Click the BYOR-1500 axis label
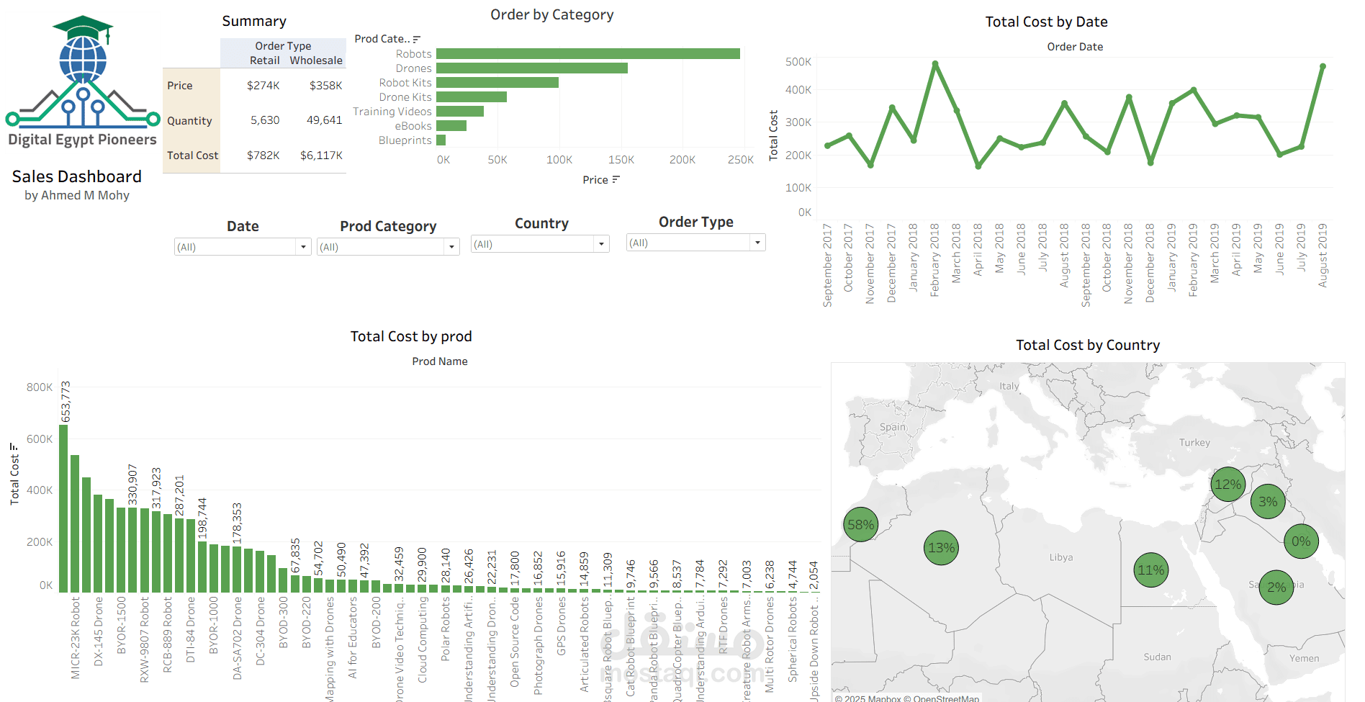The image size is (1365, 702). pos(121,625)
